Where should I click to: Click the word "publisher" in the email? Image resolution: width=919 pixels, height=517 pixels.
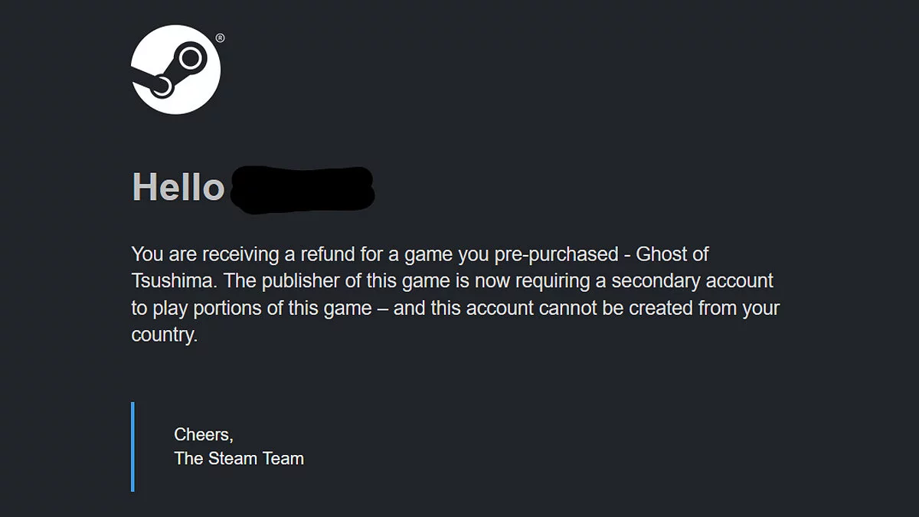click(299, 281)
